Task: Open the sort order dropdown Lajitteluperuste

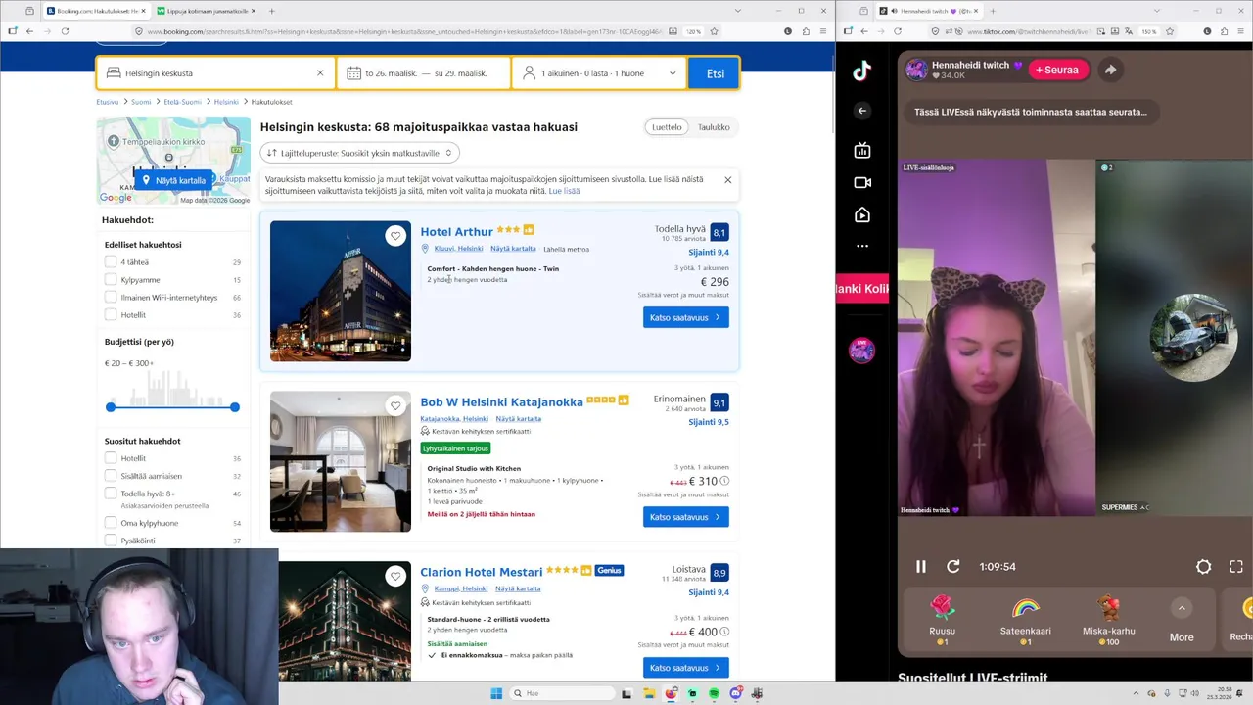Action: (359, 153)
